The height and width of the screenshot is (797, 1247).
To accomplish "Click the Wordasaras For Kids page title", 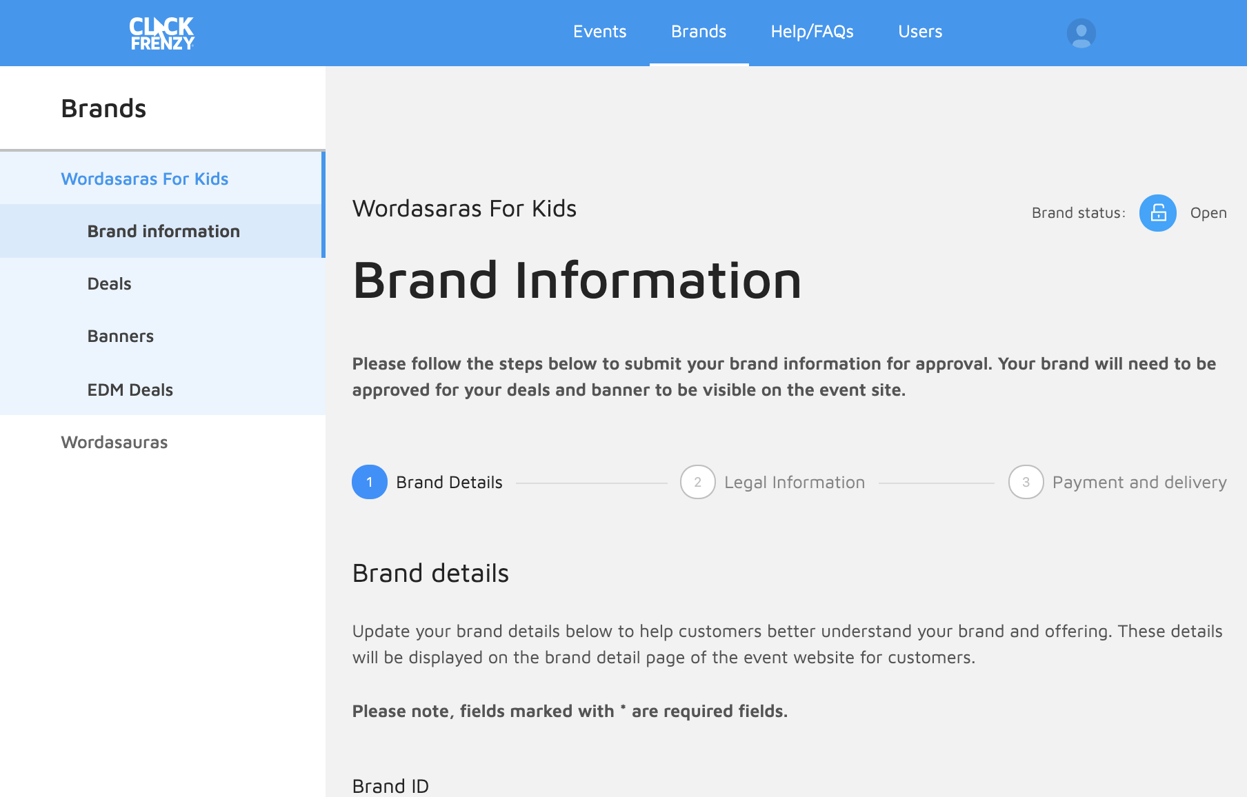I will [x=464, y=208].
